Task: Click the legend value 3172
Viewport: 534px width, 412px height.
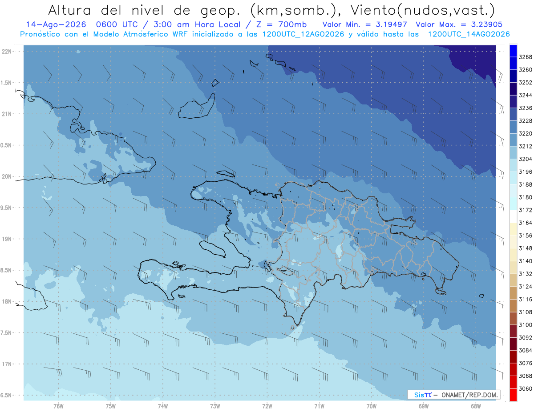Action: pyautogui.click(x=525, y=210)
